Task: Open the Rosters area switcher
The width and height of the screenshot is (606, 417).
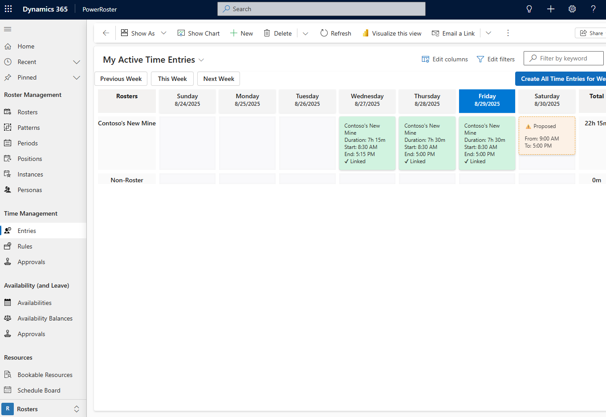Action: (43, 409)
